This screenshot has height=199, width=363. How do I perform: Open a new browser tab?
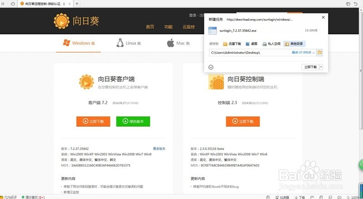coord(77,4)
